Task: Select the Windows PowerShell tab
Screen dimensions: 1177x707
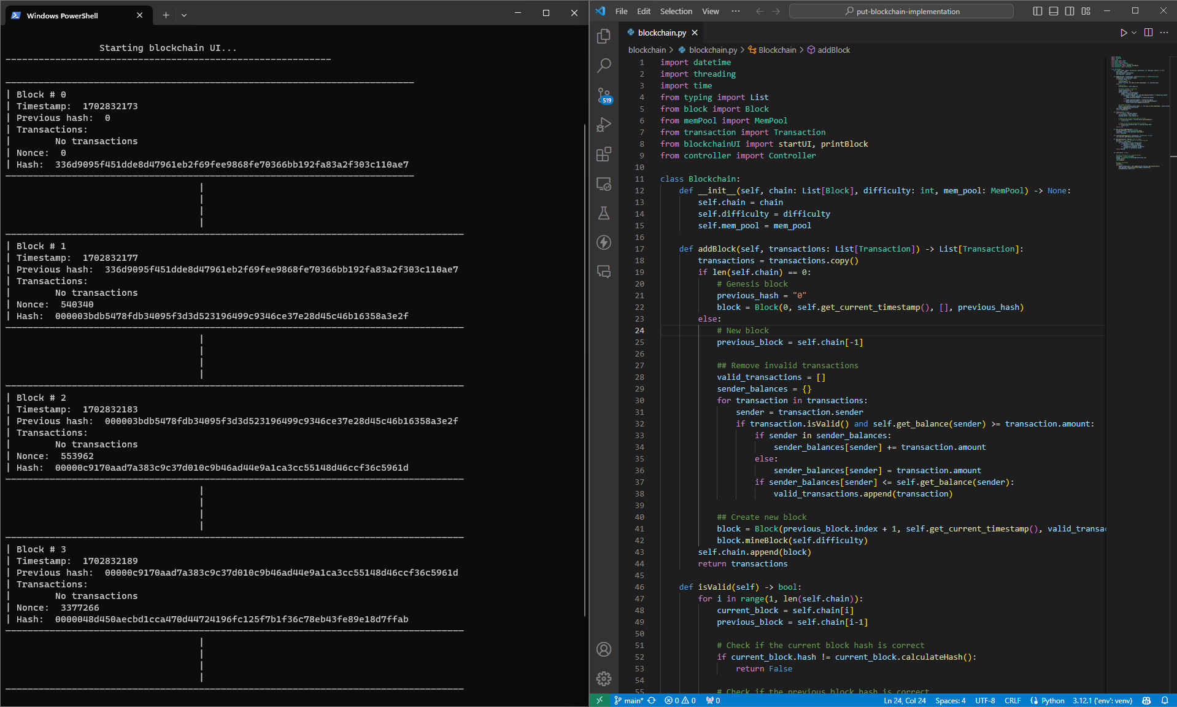Action: (x=77, y=15)
